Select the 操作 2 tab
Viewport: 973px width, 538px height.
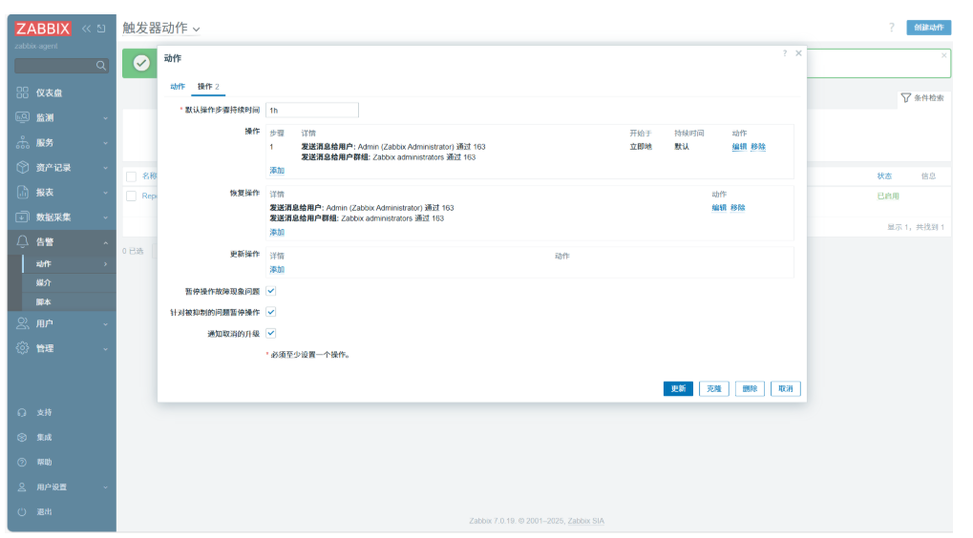[x=208, y=86]
